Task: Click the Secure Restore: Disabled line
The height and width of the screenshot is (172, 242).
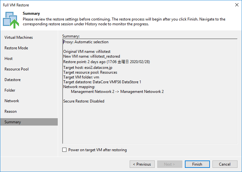Action: [84, 101]
